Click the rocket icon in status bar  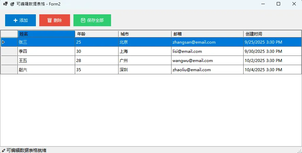3,150
